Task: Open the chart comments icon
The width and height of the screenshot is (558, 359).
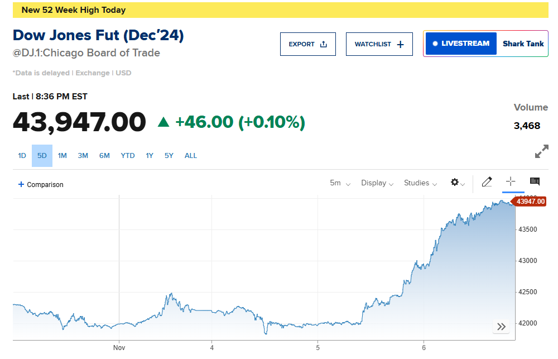Action: pyautogui.click(x=535, y=181)
